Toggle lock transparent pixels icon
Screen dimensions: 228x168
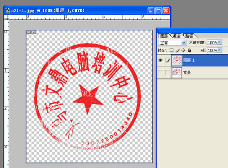click(x=171, y=50)
